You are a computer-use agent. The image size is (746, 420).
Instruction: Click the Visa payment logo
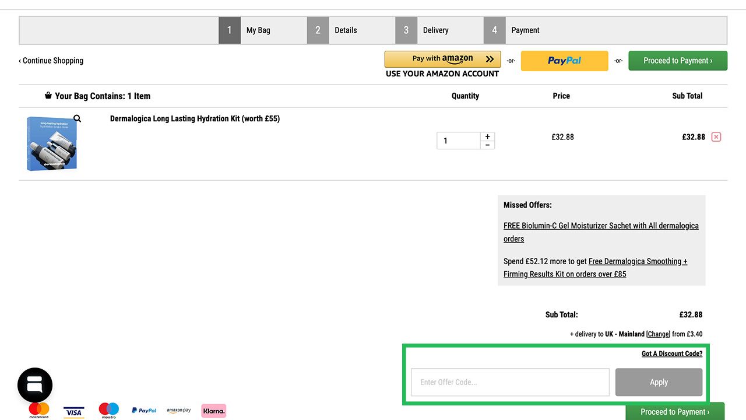pyautogui.click(x=73, y=412)
